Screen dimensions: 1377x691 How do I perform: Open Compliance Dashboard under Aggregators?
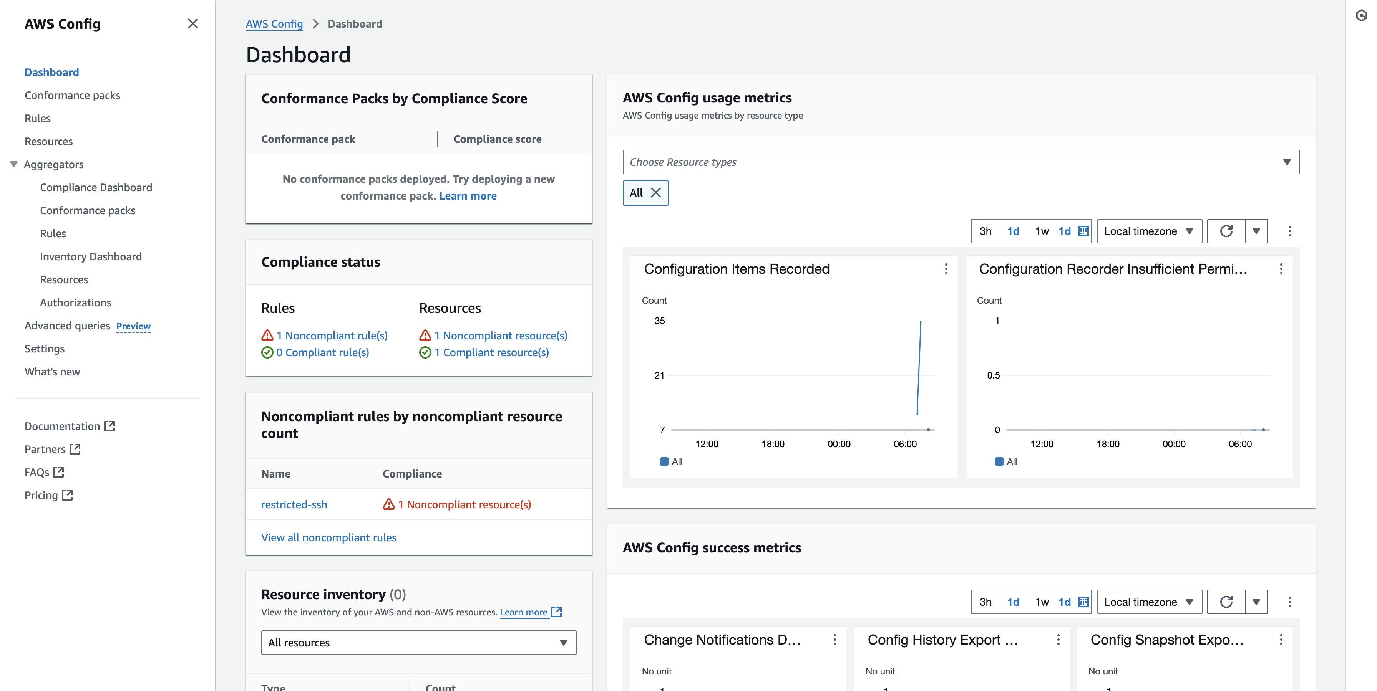[96, 187]
